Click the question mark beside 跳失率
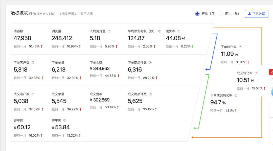Screen dimensions: 273x151 pyautogui.click(x=179, y=31)
